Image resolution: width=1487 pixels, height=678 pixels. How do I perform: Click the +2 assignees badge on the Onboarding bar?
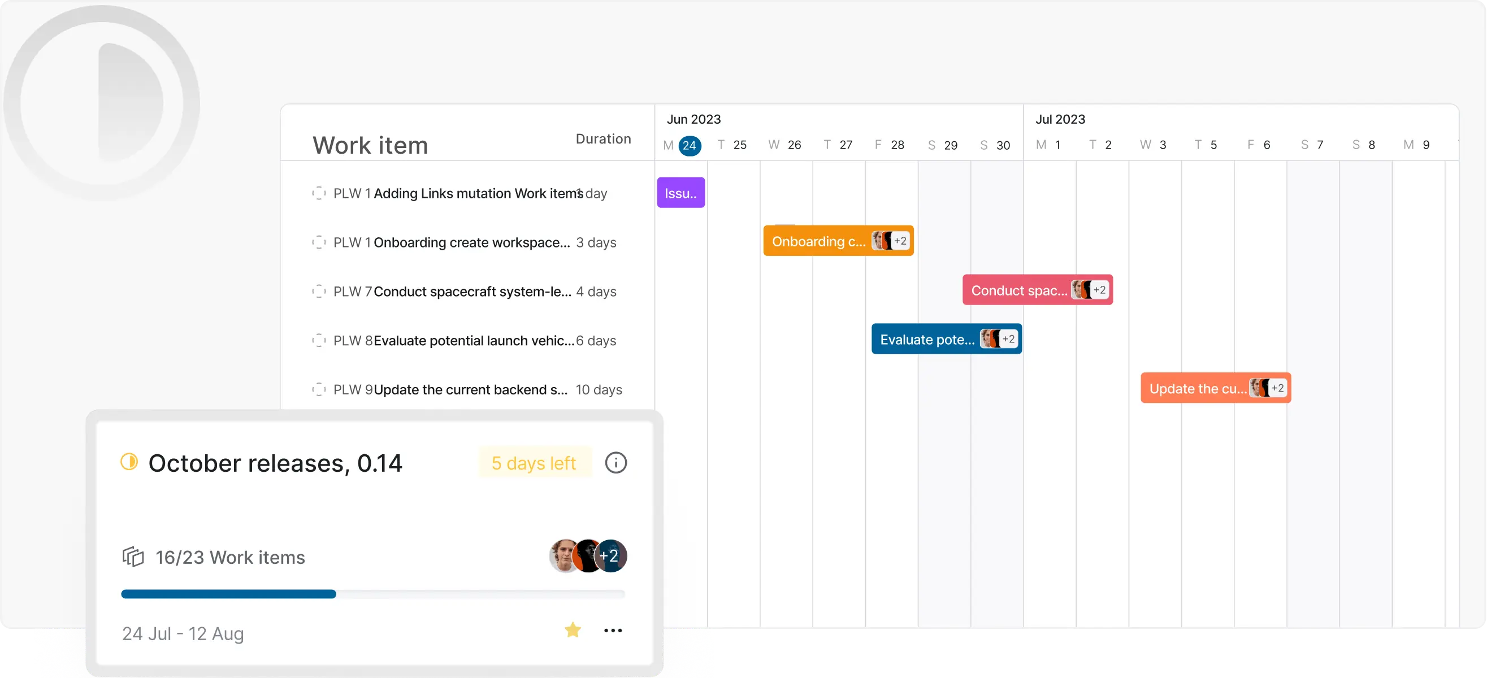pyautogui.click(x=900, y=241)
